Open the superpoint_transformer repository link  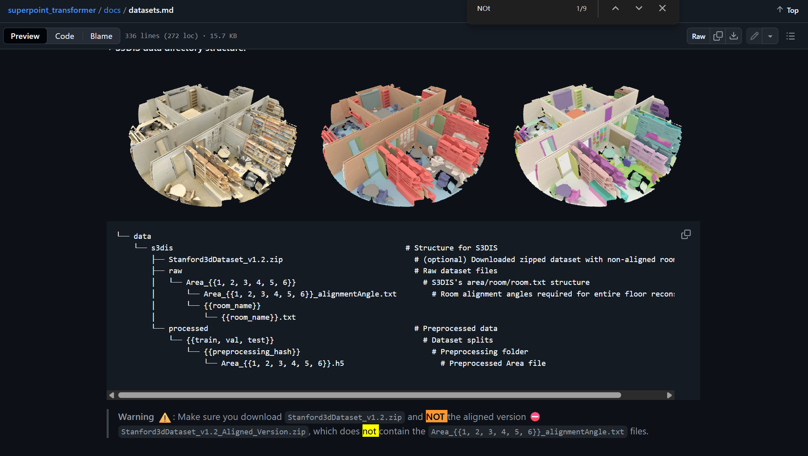pos(52,10)
